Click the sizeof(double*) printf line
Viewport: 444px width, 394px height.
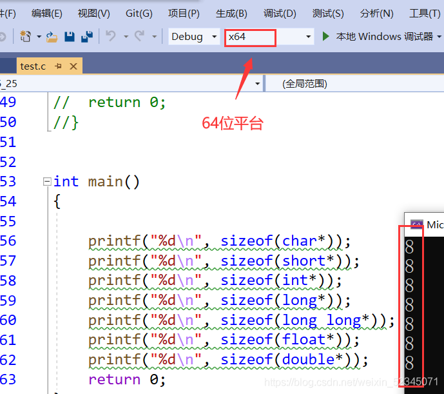(228, 360)
